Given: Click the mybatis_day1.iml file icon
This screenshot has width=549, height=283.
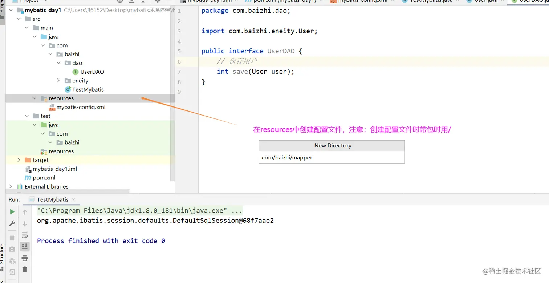Looking at the screenshot, I should tap(28, 169).
